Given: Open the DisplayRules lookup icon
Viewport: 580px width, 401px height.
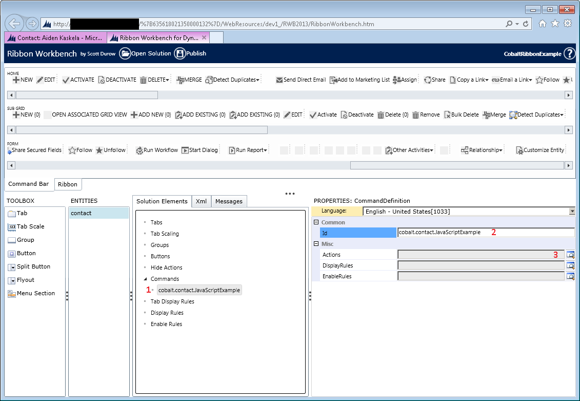Looking at the screenshot, I should pos(570,265).
